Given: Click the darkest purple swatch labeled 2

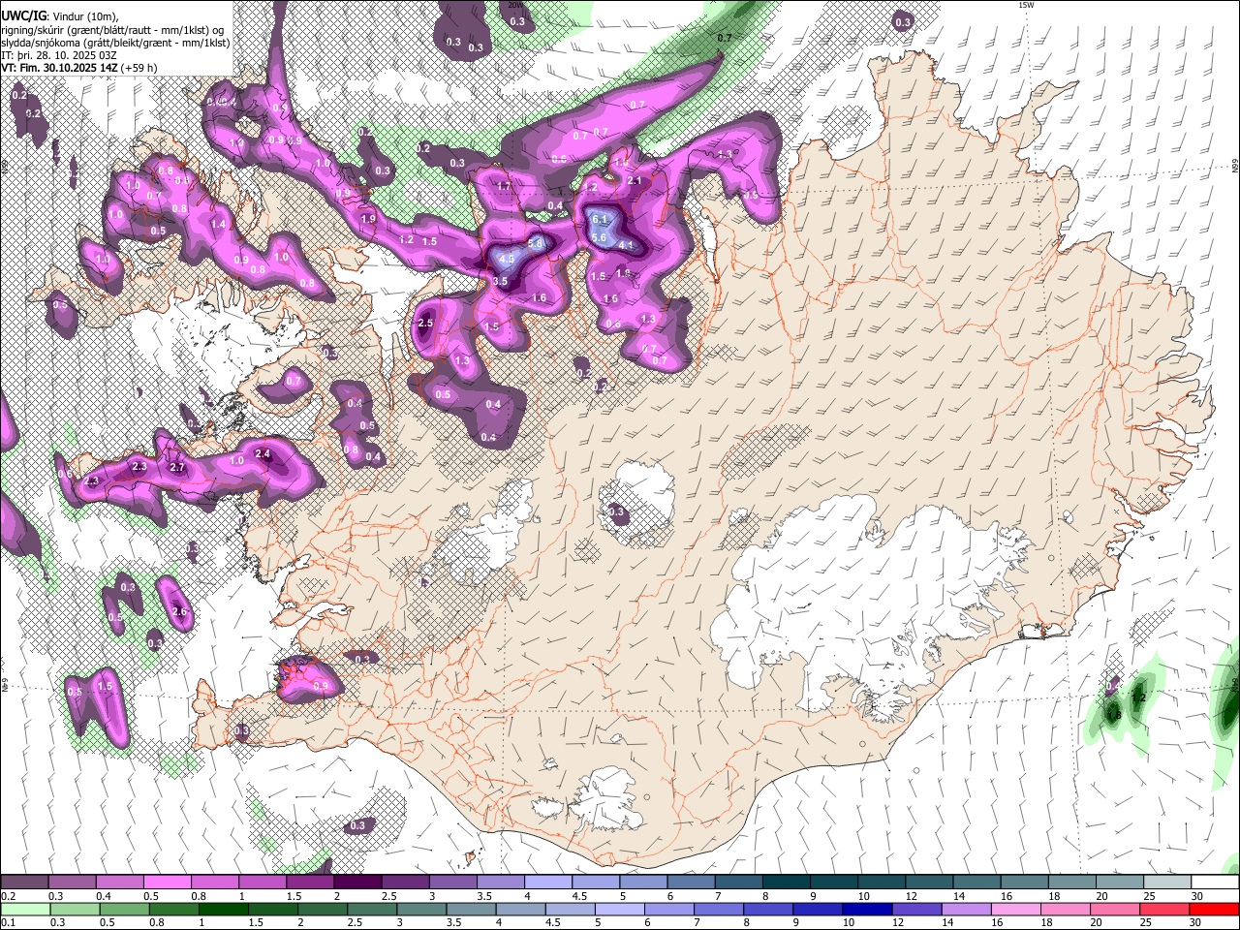Looking at the screenshot, I should pos(357,883).
